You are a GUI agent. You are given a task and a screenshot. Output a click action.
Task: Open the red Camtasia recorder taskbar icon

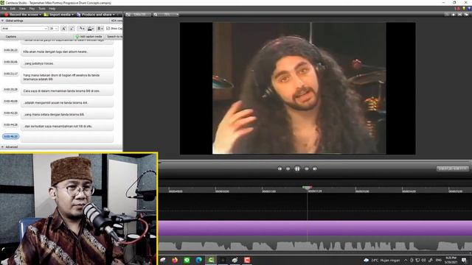(247, 260)
